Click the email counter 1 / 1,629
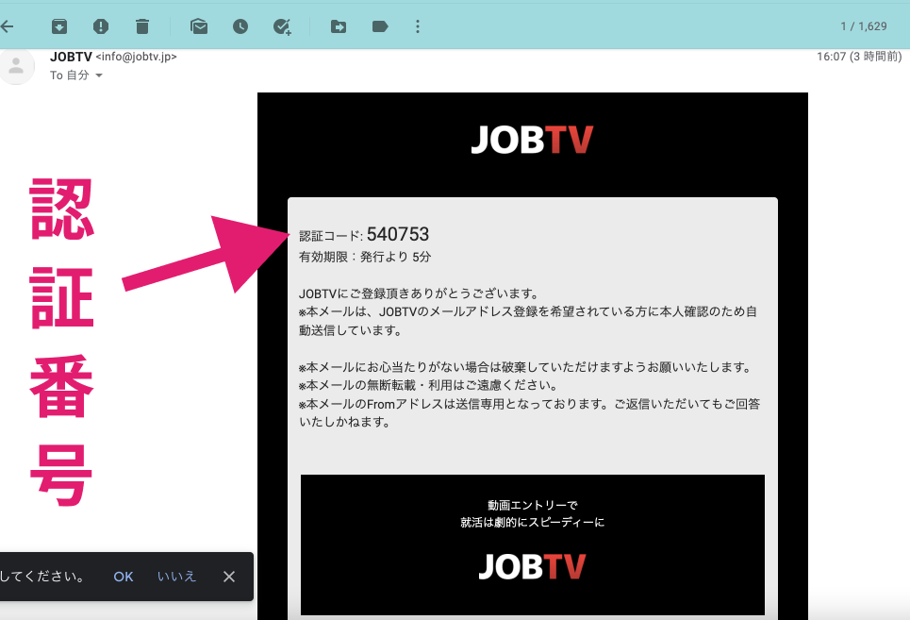This screenshot has width=910, height=620. (864, 26)
